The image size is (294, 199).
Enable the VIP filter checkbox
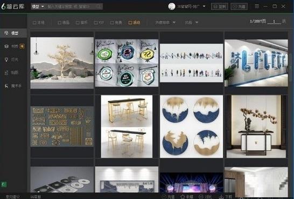[96, 23]
